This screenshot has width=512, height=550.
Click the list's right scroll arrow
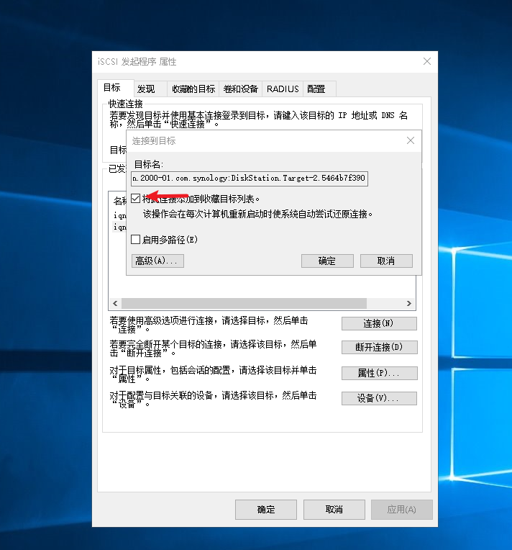[409, 304]
